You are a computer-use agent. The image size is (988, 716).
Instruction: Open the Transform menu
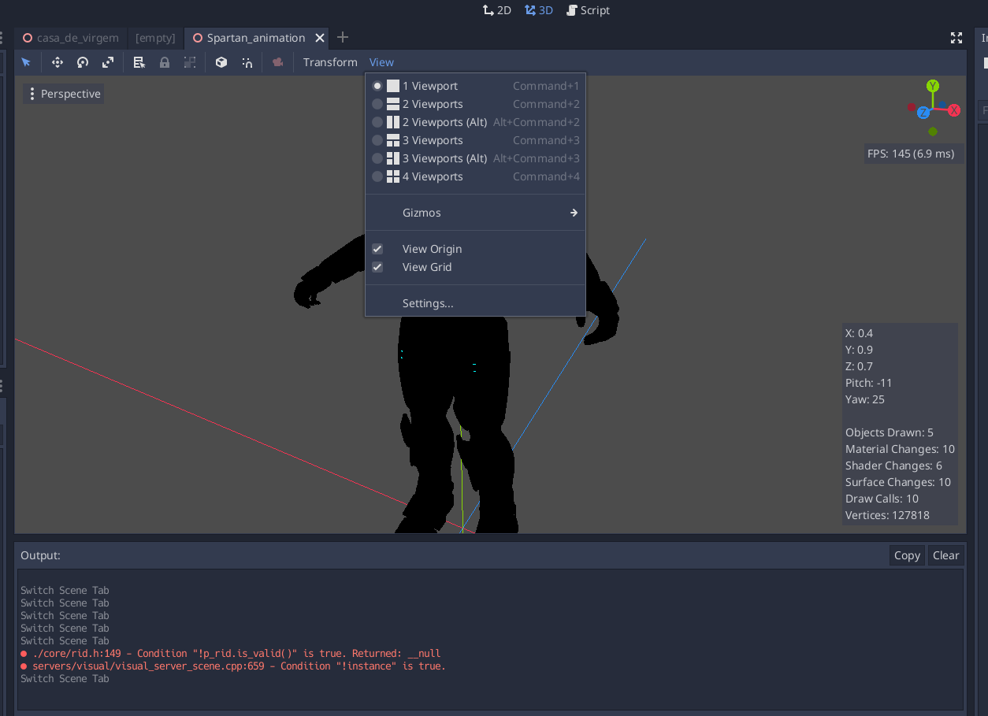tap(330, 62)
